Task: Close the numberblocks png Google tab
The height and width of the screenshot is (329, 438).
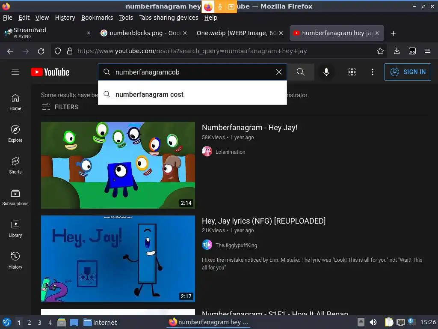Action: click(185, 33)
